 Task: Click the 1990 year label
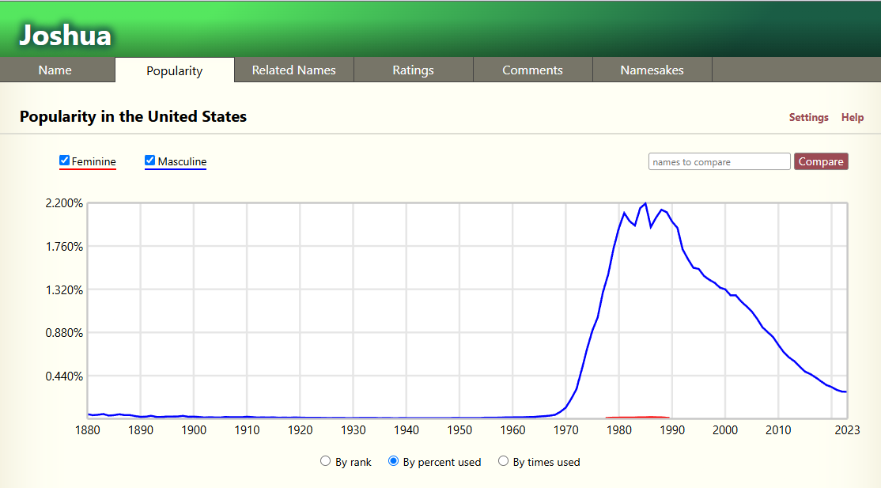pos(672,430)
